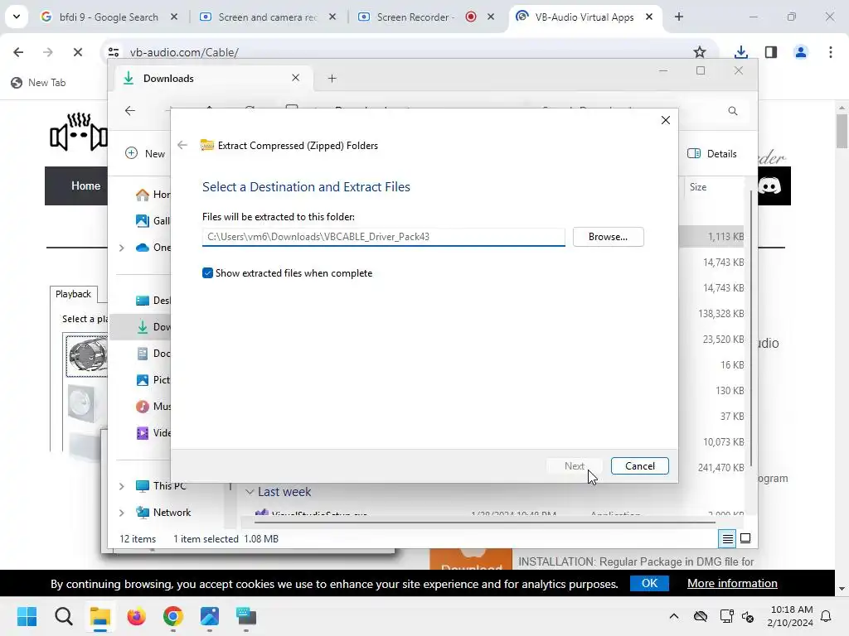849x636 pixels.
Task: Click the VB-Audio logo
Action: tap(78, 132)
